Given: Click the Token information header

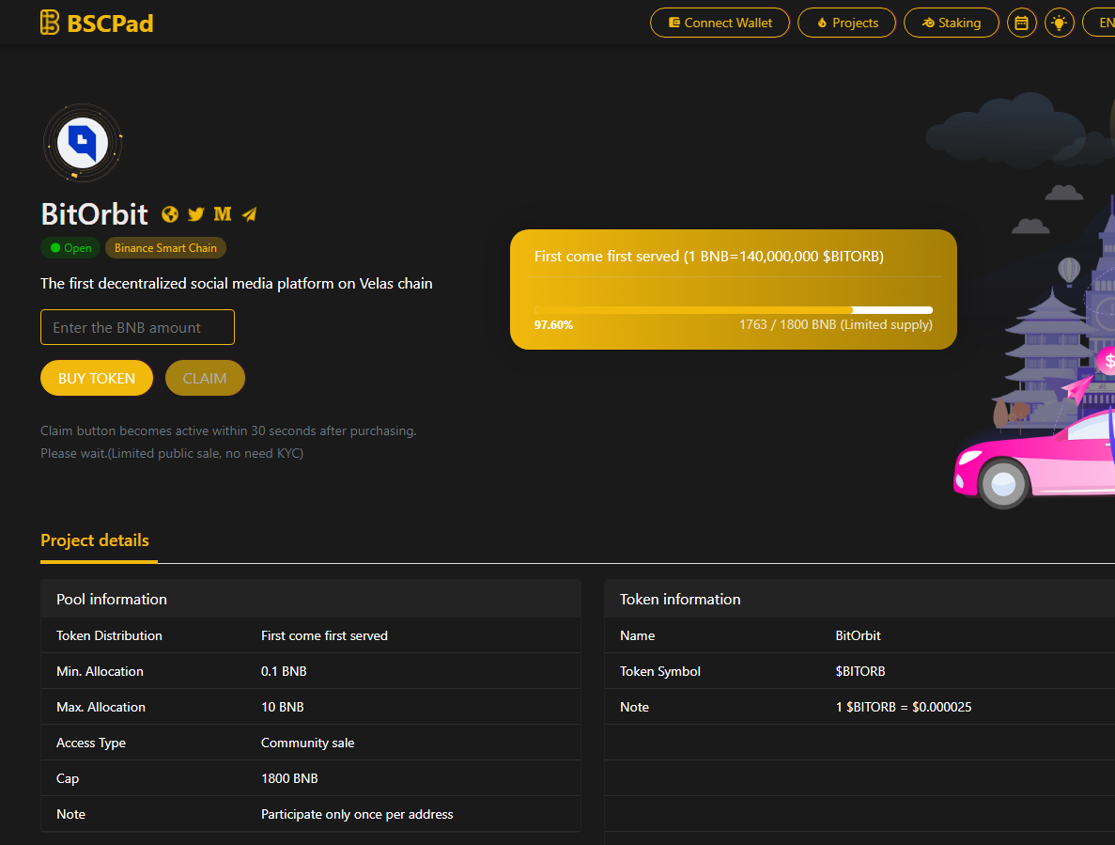Looking at the screenshot, I should [859, 599].
